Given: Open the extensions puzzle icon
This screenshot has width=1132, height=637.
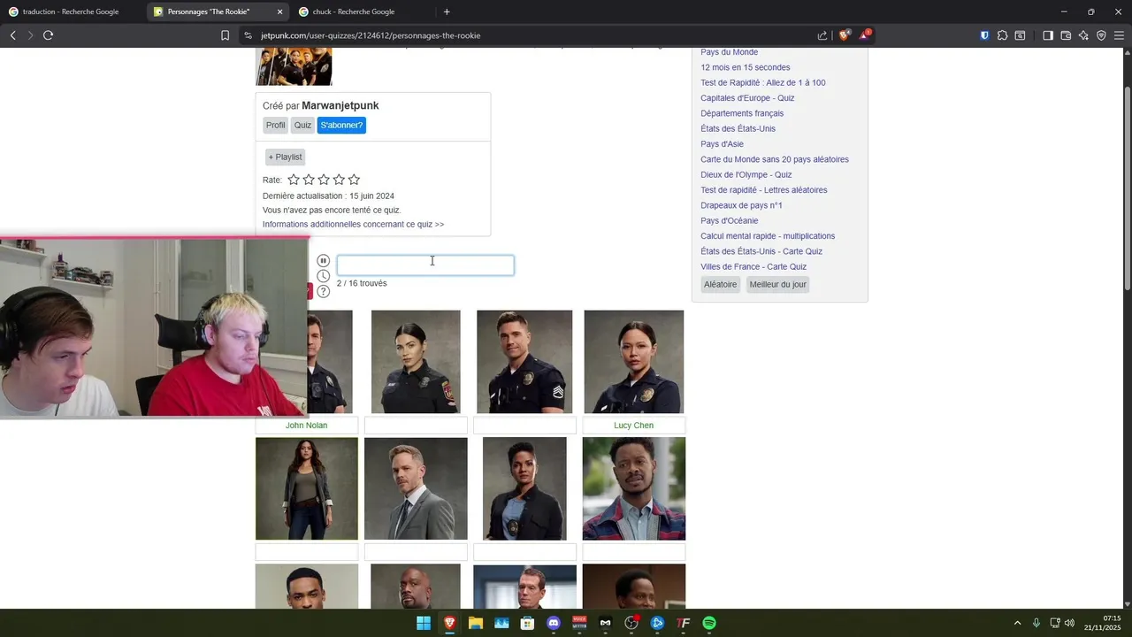Looking at the screenshot, I should [1002, 35].
